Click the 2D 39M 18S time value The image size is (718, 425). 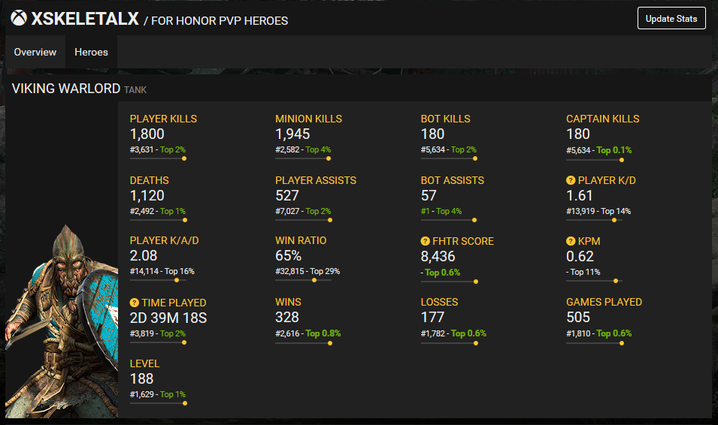point(168,318)
